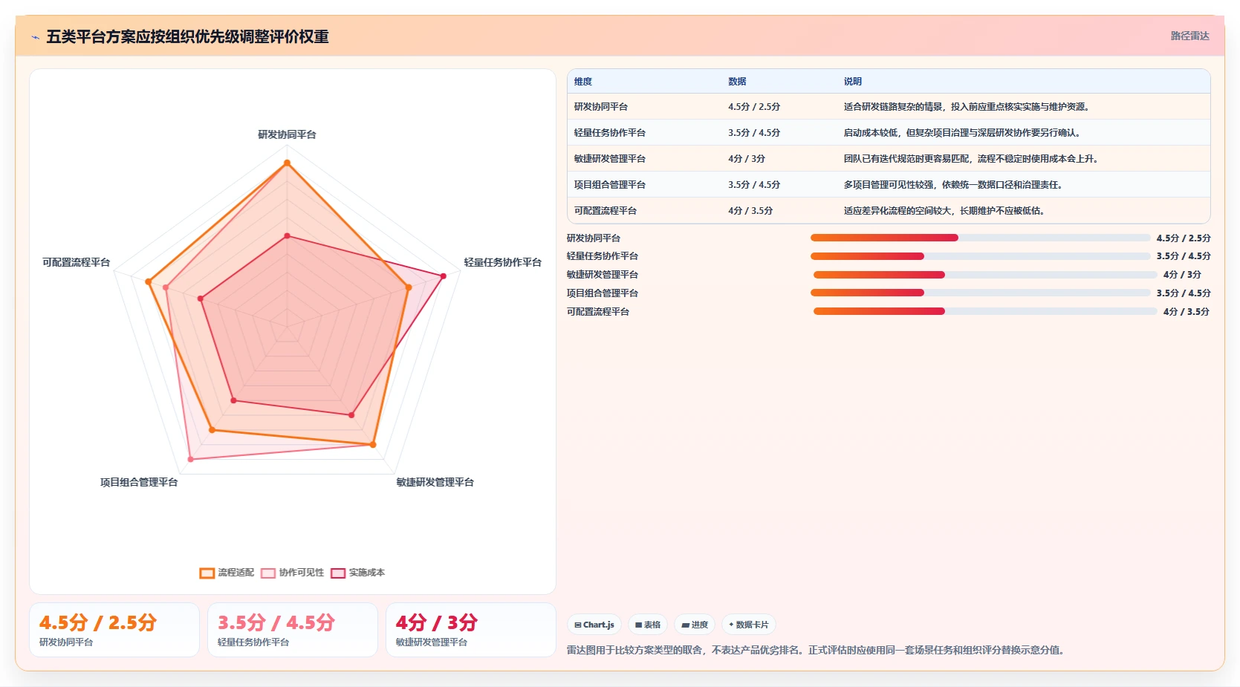Click the 4分 / 3.5分 value beside the progress bar
Viewport: 1240px width, 687px height.
point(1187,312)
